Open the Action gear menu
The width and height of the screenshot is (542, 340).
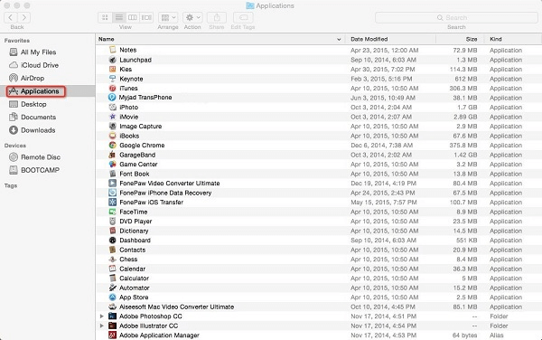tap(192, 17)
